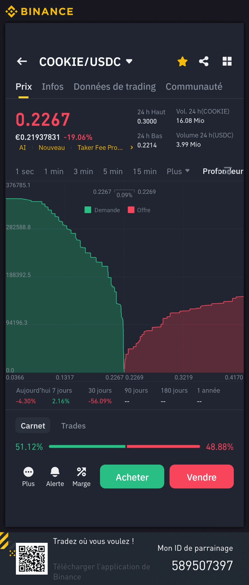This screenshot has height=585, width=249.
Task: Click the -19.06% change value
Action: pyautogui.click(x=78, y=137)
